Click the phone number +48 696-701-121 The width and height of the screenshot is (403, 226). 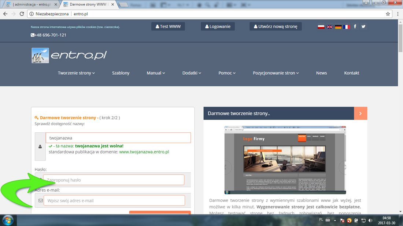coord(49,35)
